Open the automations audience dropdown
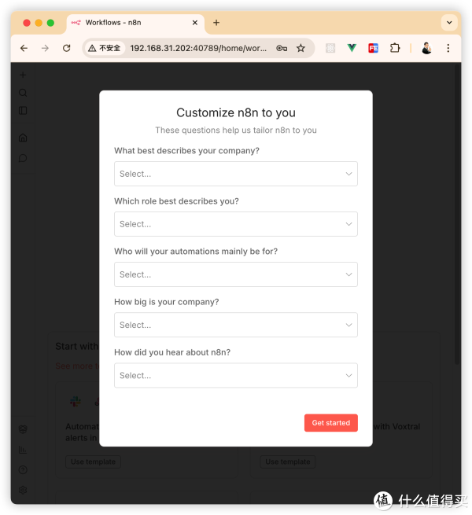 (235, 274)
